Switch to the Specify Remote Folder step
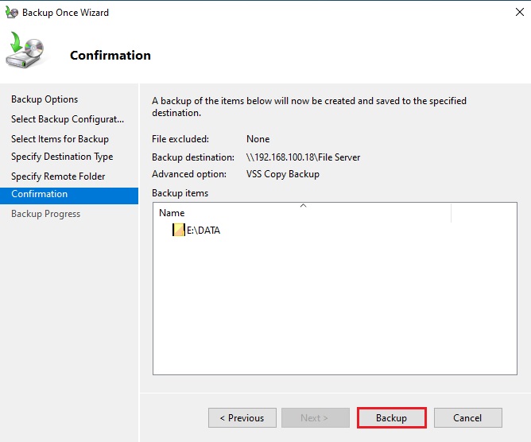Viewport: 531px width, 442px height. coord(58,176)
